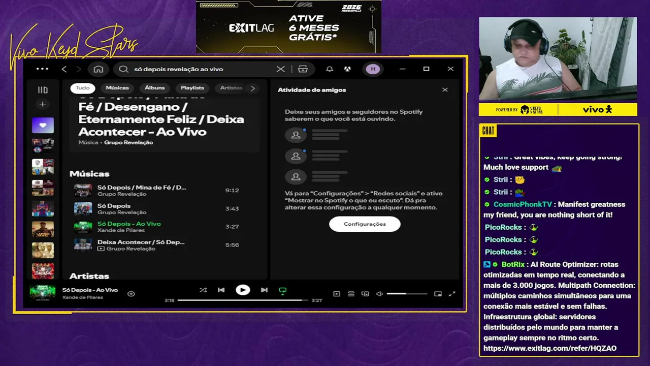
Task: Open the Spotify three-dots main menu
Action: point(43,69)
